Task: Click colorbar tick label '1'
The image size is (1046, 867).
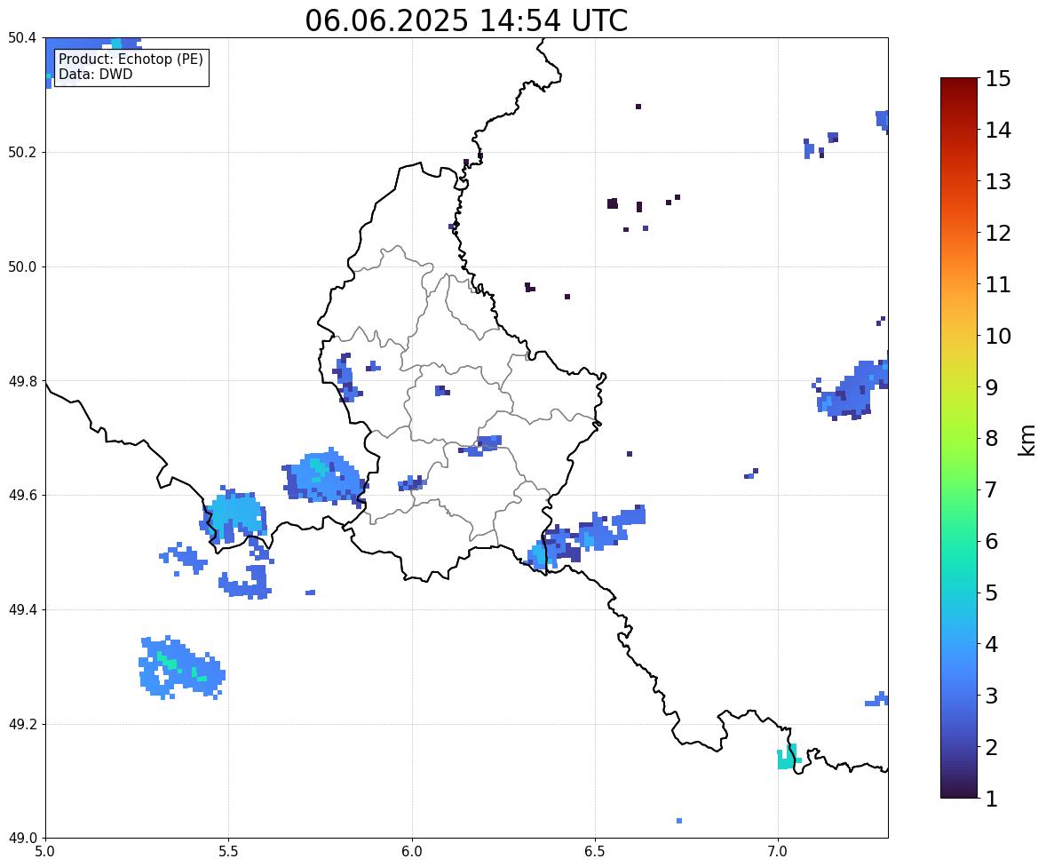Action: coord(991,799)
